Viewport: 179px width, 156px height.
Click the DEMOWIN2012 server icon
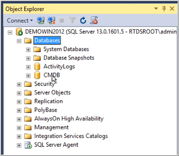(x=19, y=32)
